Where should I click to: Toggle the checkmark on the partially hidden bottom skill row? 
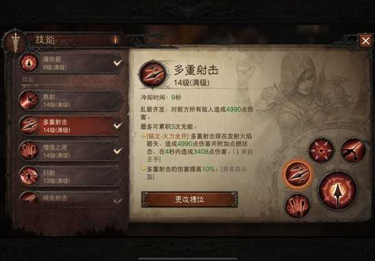117,200
